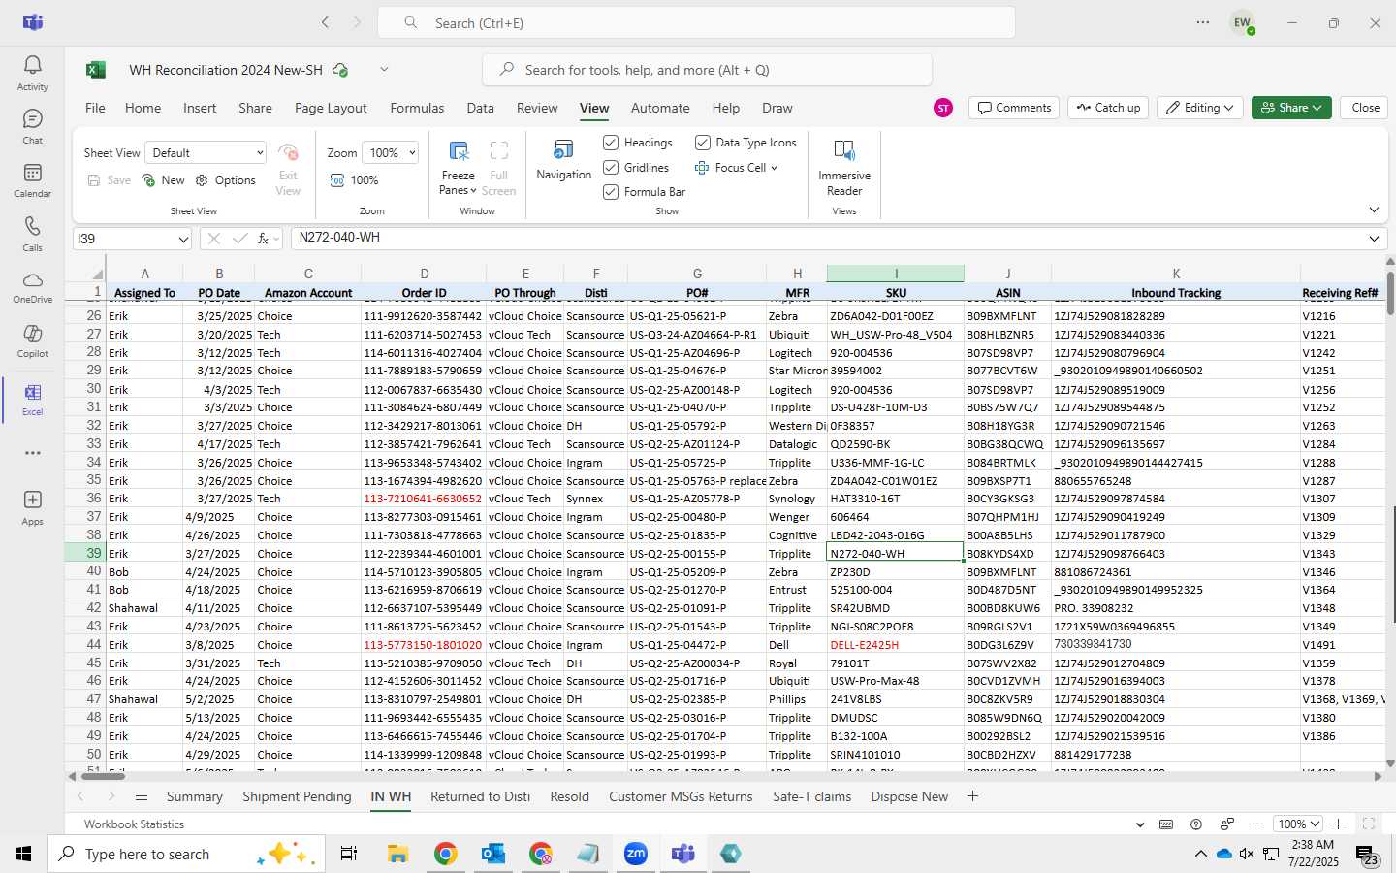Show more apps via sidebar ellipsis
The width and height of the screenshot is (1396, 873).
tap(32, 453)
